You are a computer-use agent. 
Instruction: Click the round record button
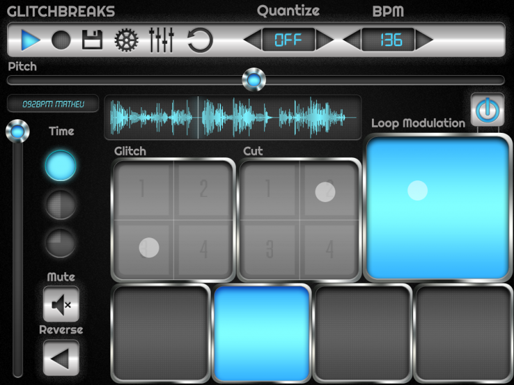point(61,40)
